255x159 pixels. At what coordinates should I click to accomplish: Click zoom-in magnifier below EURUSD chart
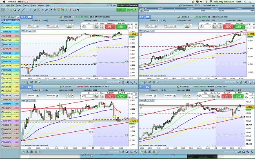(x=135, y=82)
